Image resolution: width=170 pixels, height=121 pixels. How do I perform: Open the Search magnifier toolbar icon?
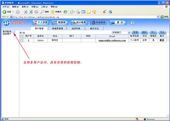[x=42, y=12]
